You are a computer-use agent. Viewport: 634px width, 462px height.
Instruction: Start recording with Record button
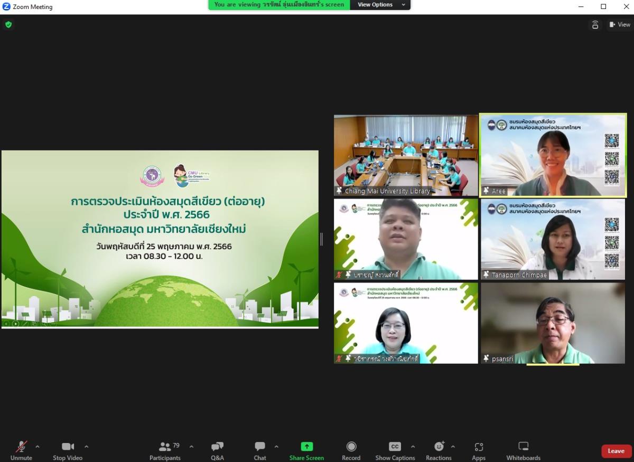pos(351,450)
